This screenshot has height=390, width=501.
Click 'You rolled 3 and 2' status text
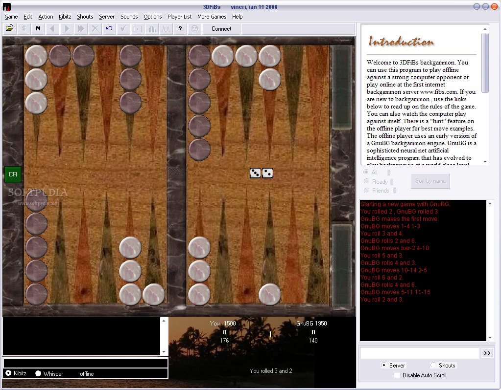pos(271,370)
